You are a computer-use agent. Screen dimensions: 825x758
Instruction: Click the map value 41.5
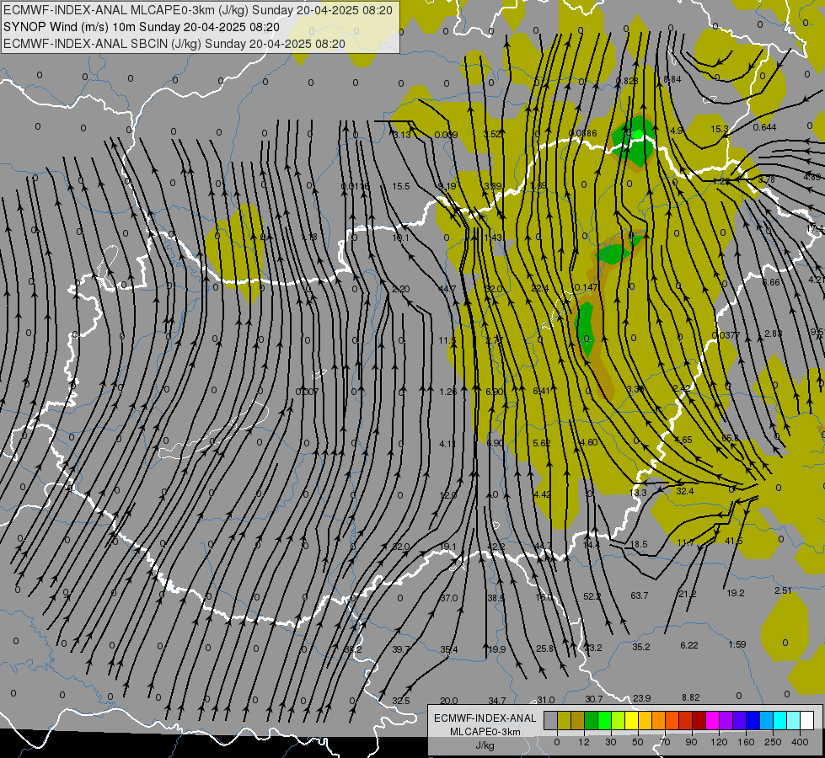(733, 541)
